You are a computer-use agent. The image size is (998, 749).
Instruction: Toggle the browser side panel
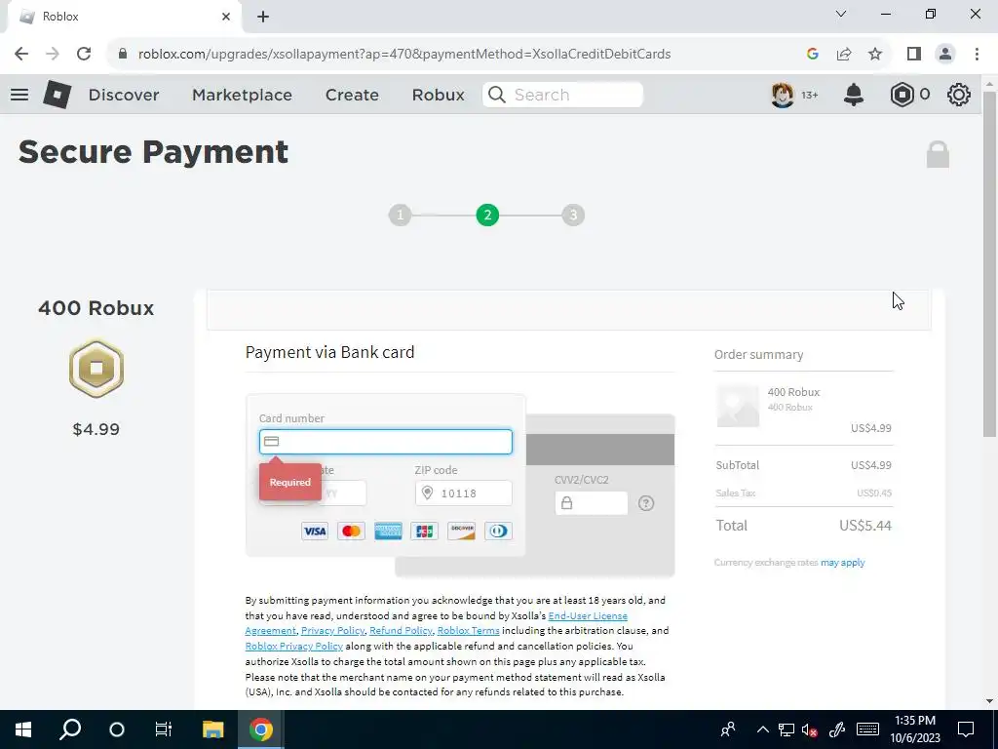pos(914,54)
